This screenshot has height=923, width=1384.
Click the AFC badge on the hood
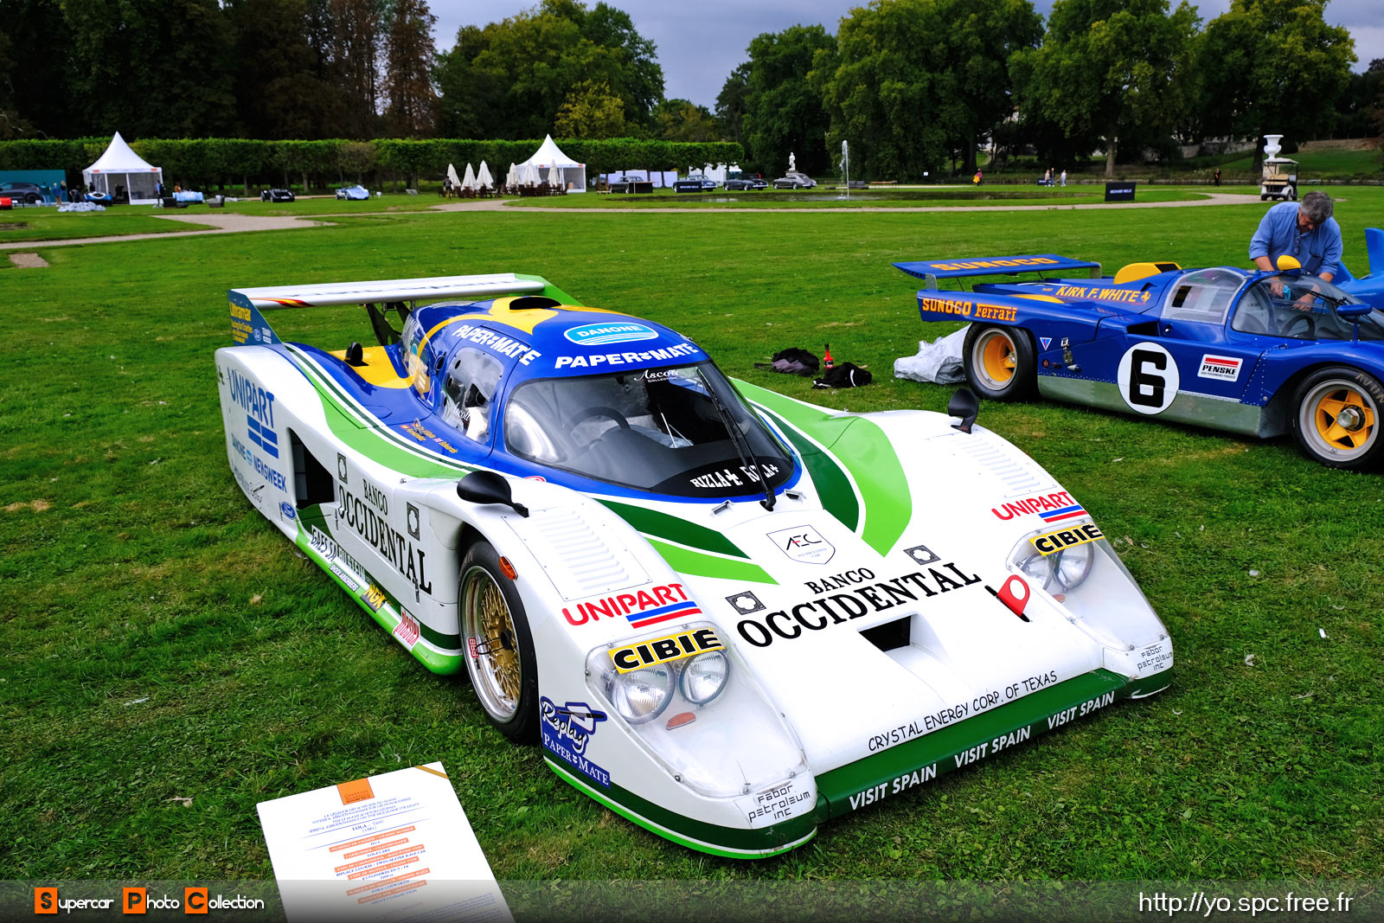click(x=801, y=543)
